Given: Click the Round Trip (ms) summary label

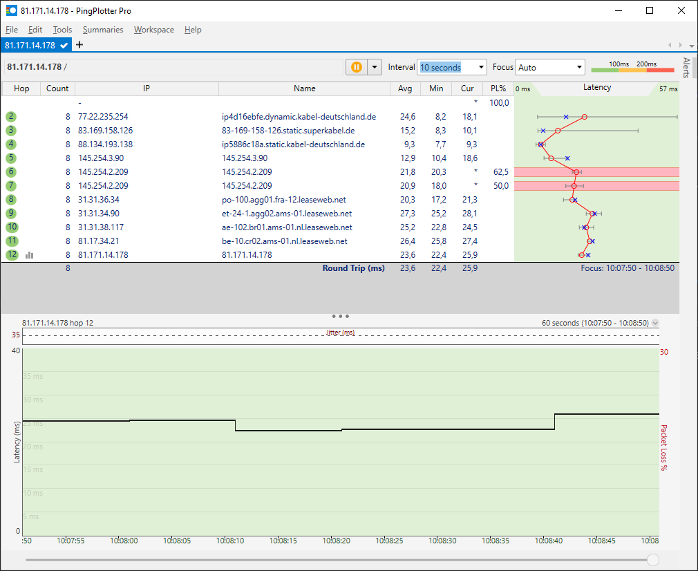Looking at the screenshot, I should click(x=353, y=268).
